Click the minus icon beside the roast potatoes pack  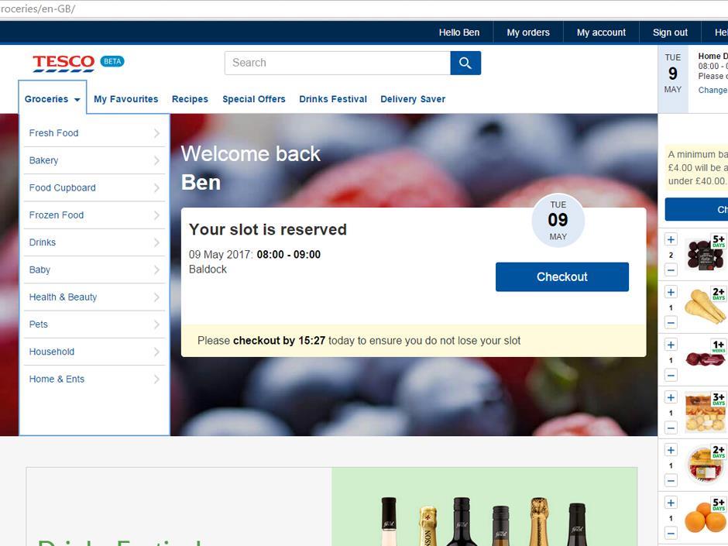click(x=671, y=429)
